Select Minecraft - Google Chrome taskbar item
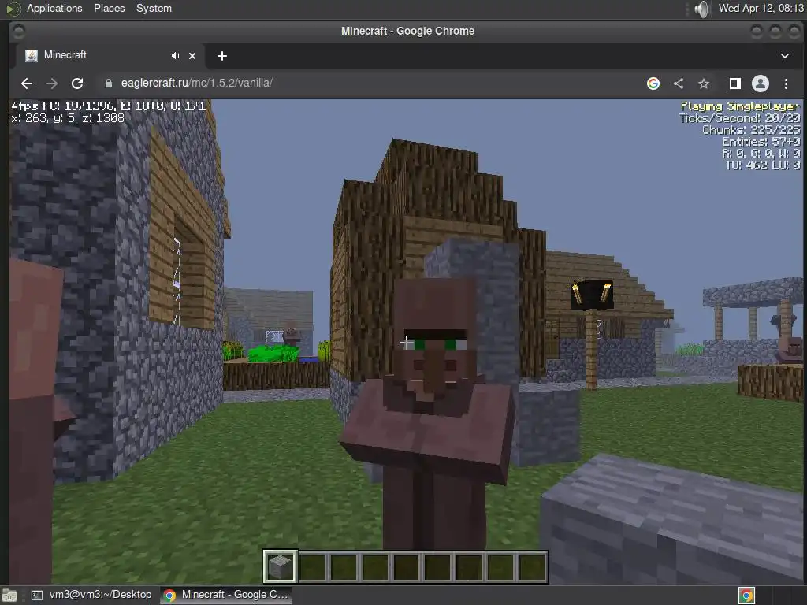The height and width of the screenshot is (605, 807). click(x=225, y=595)
